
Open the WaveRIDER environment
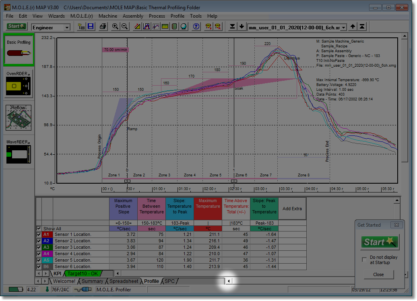tap(19, 152)
